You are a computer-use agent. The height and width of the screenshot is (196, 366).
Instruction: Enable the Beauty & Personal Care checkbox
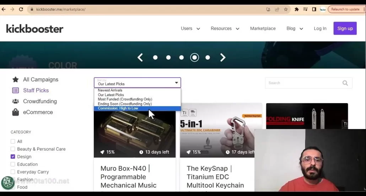point(13,149)
